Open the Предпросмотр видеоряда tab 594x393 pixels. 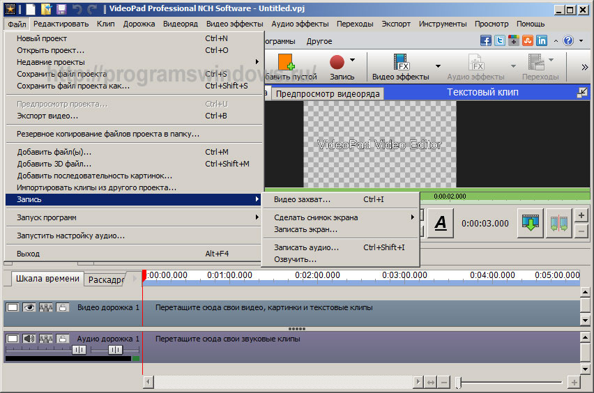pyautogui.click(x=328, y=93)
